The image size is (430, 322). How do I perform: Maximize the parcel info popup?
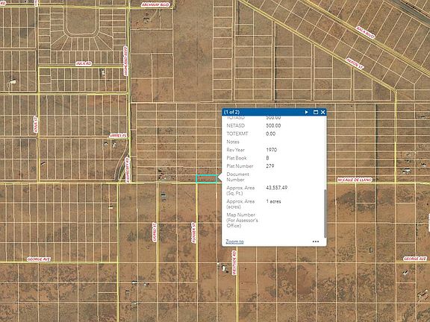click(x=316, y=112)
